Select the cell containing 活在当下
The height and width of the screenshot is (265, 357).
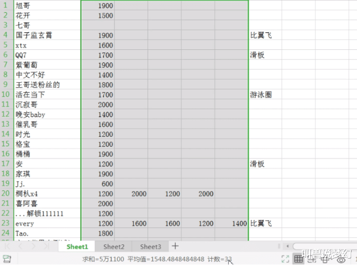pyautogui.click(x=47, y=94)
